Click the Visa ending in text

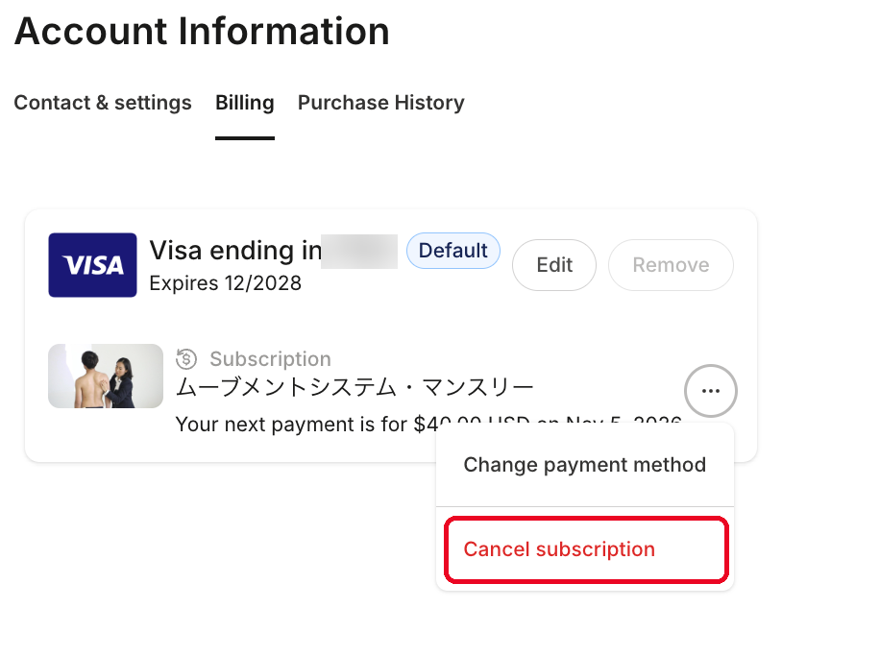(235, 251)
